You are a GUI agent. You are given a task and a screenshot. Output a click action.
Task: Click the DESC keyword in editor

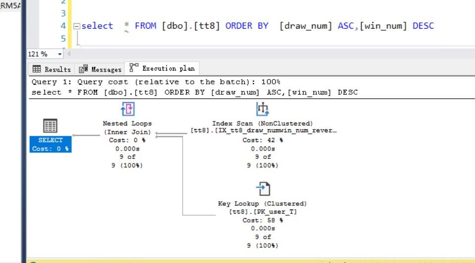click(423, 26)
